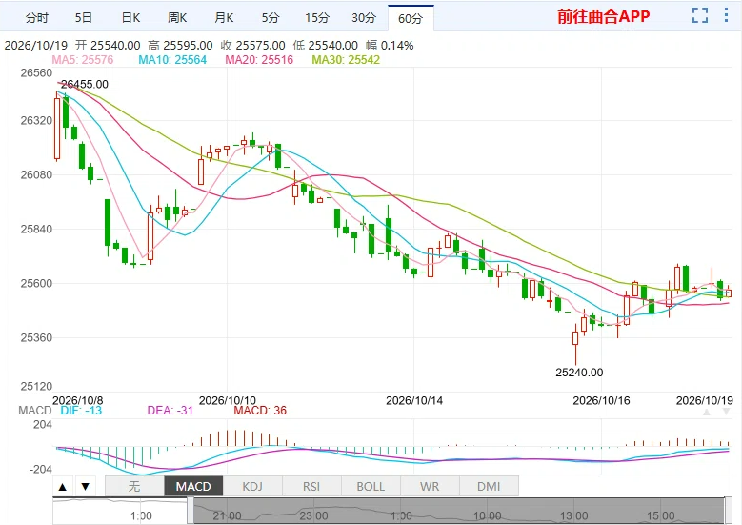Select the 无 indicator option
Image resolution: width=742 pixels, height=525 pixels.
(x=134, y=486)
